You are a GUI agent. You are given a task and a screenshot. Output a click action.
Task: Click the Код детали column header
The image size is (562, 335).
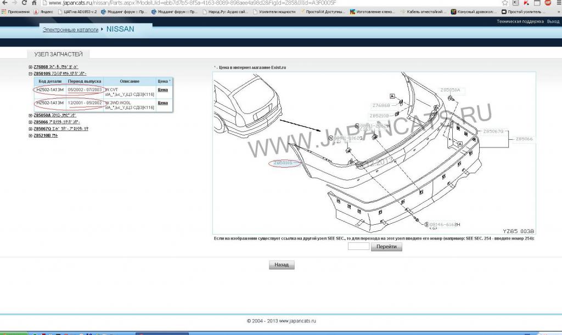pos(50,81)
